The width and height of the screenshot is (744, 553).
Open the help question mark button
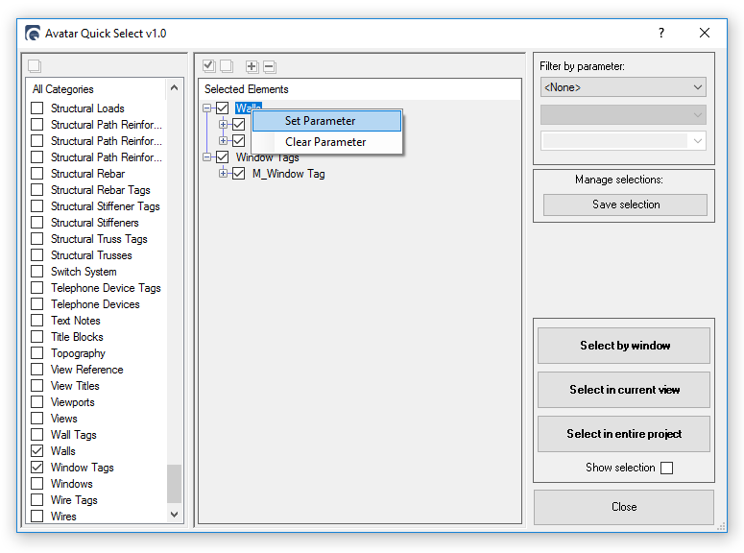point(661,33)
